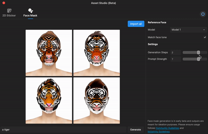Click the Import all button
This screenshot has width=208, height=134.
pyautogui.click(x=136, y=24)
